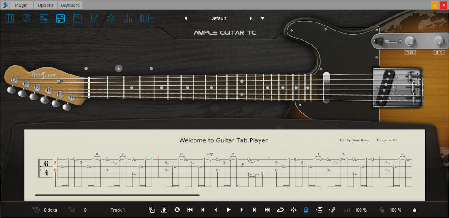Go to previous bar button

pos(203,210)
